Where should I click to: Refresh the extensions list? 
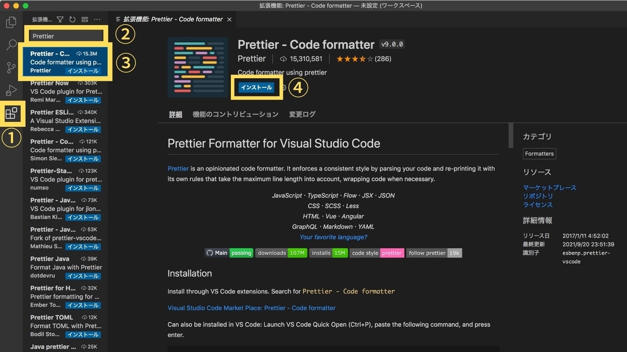(72, 19)
